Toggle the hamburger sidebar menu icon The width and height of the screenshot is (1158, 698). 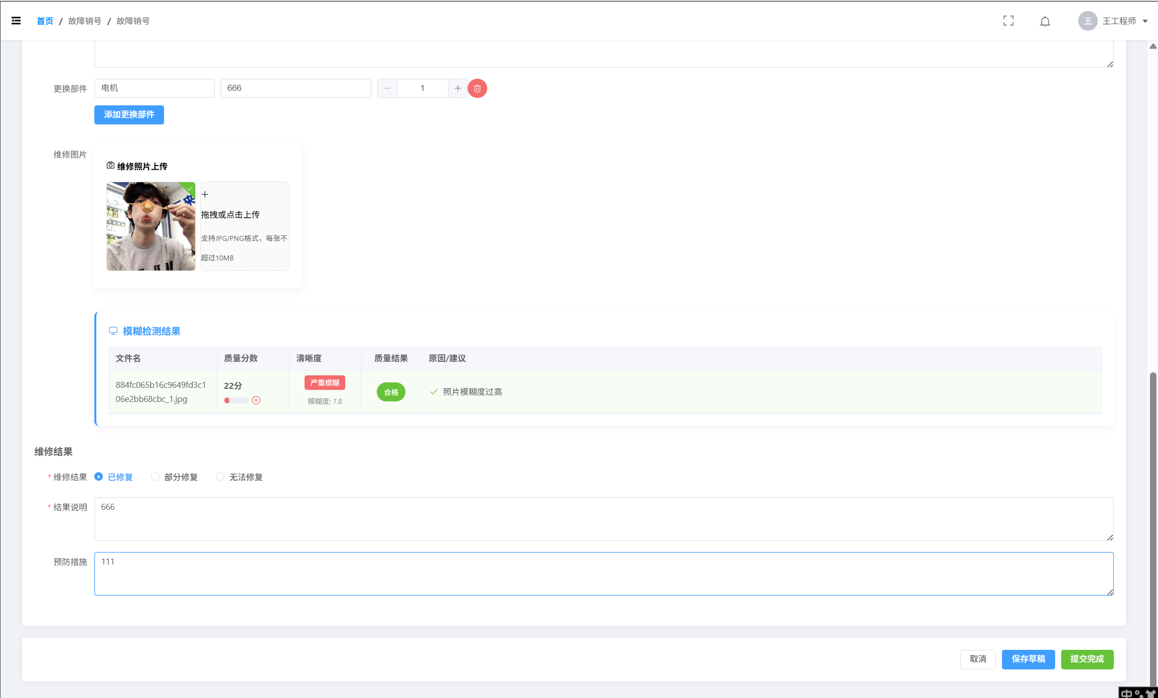click(16, 21)
